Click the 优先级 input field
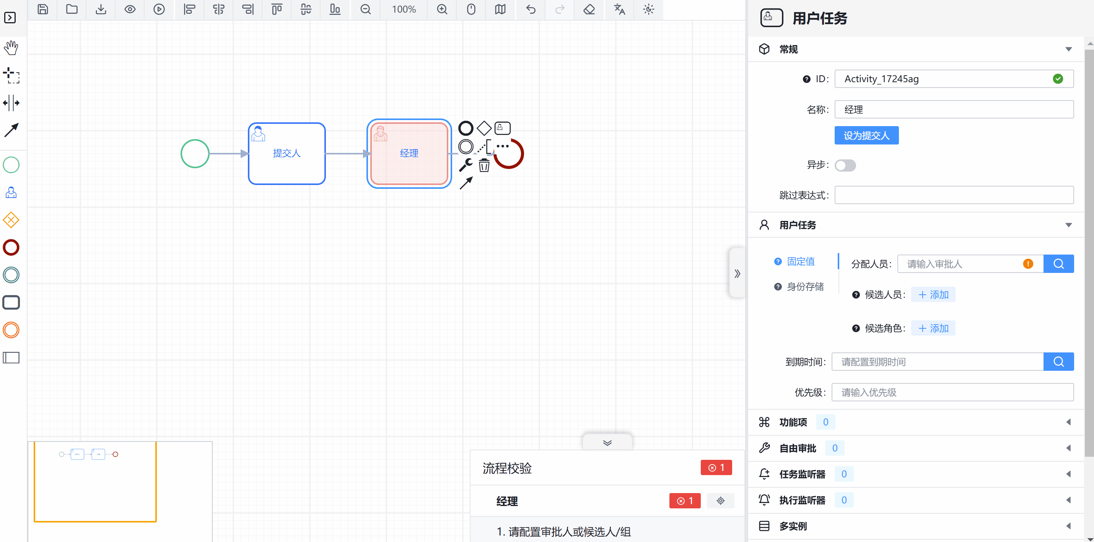The image size is (1094, 542). (952, 392)
